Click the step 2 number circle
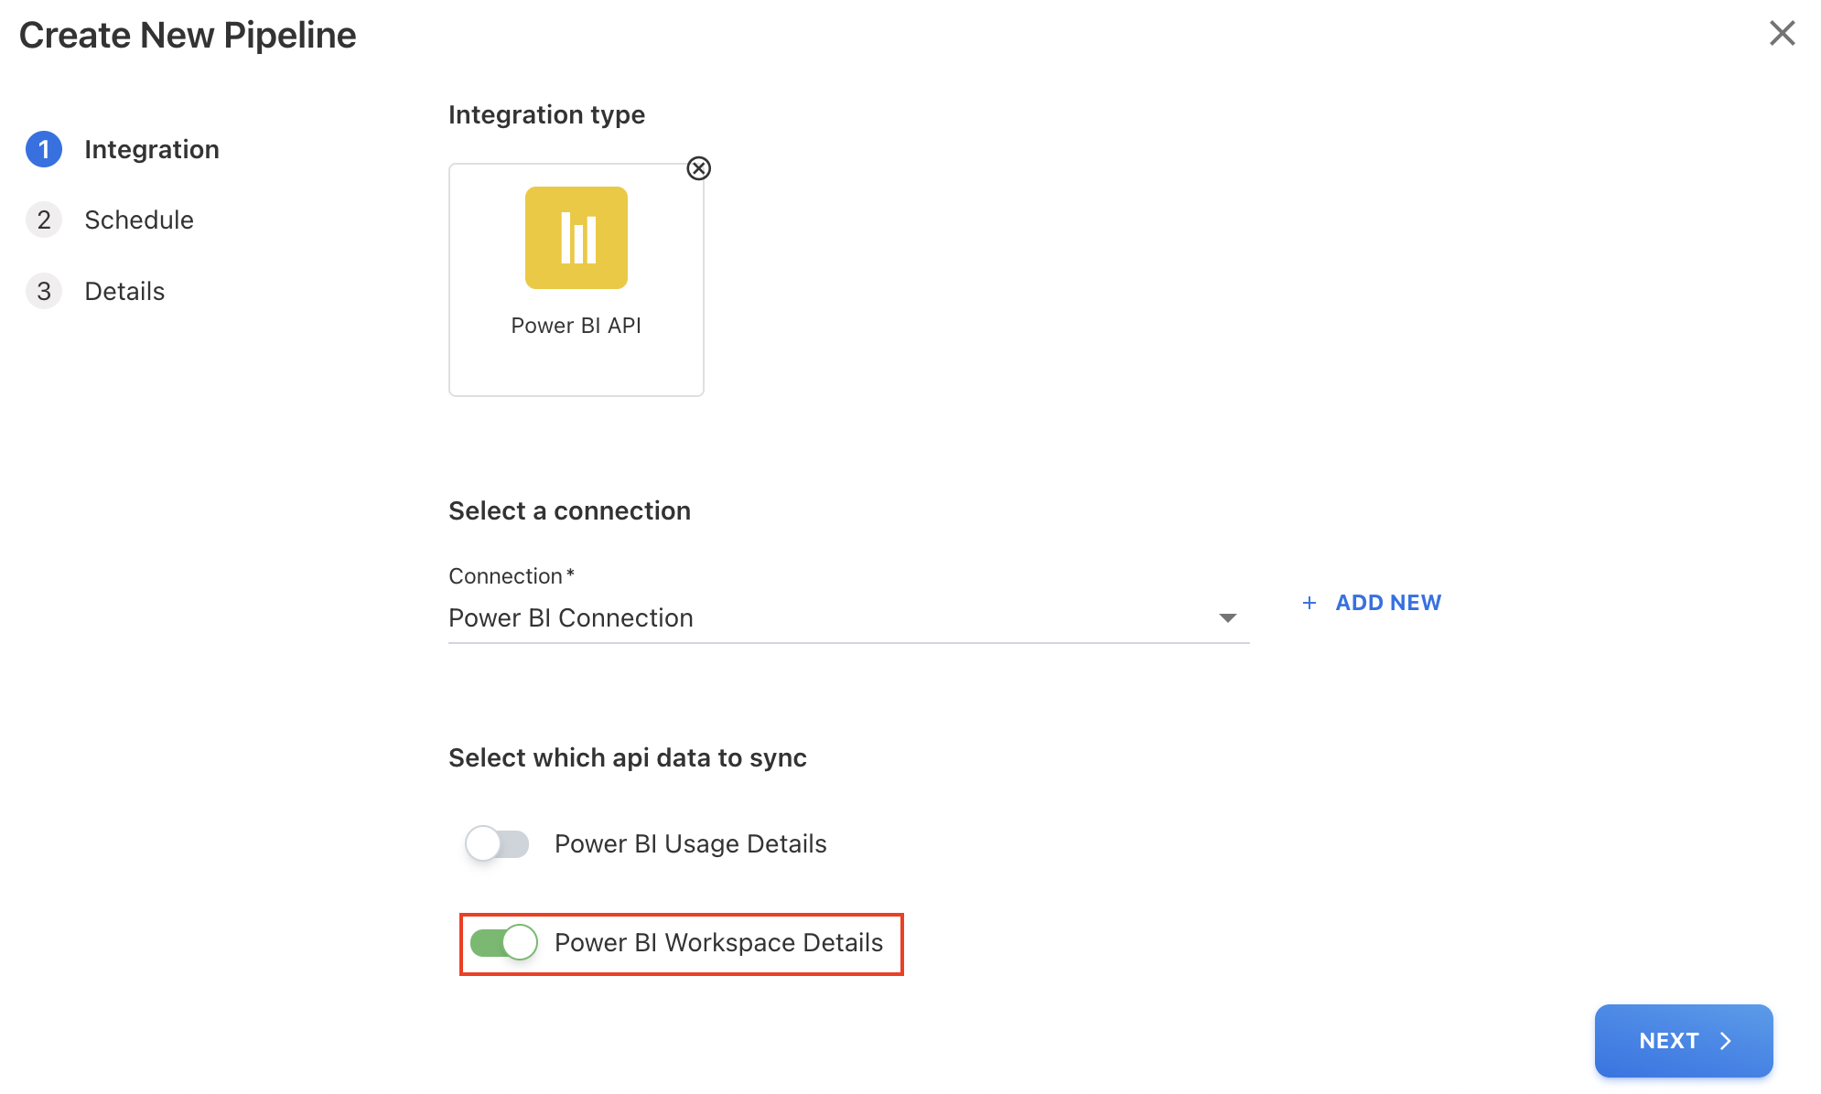The height and width of the screenshot is (1094, 1821). 44,220
